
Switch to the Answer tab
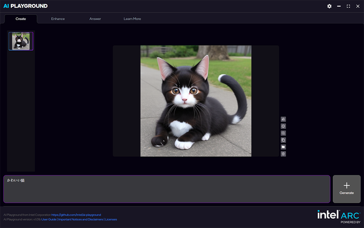coord(95,19)
